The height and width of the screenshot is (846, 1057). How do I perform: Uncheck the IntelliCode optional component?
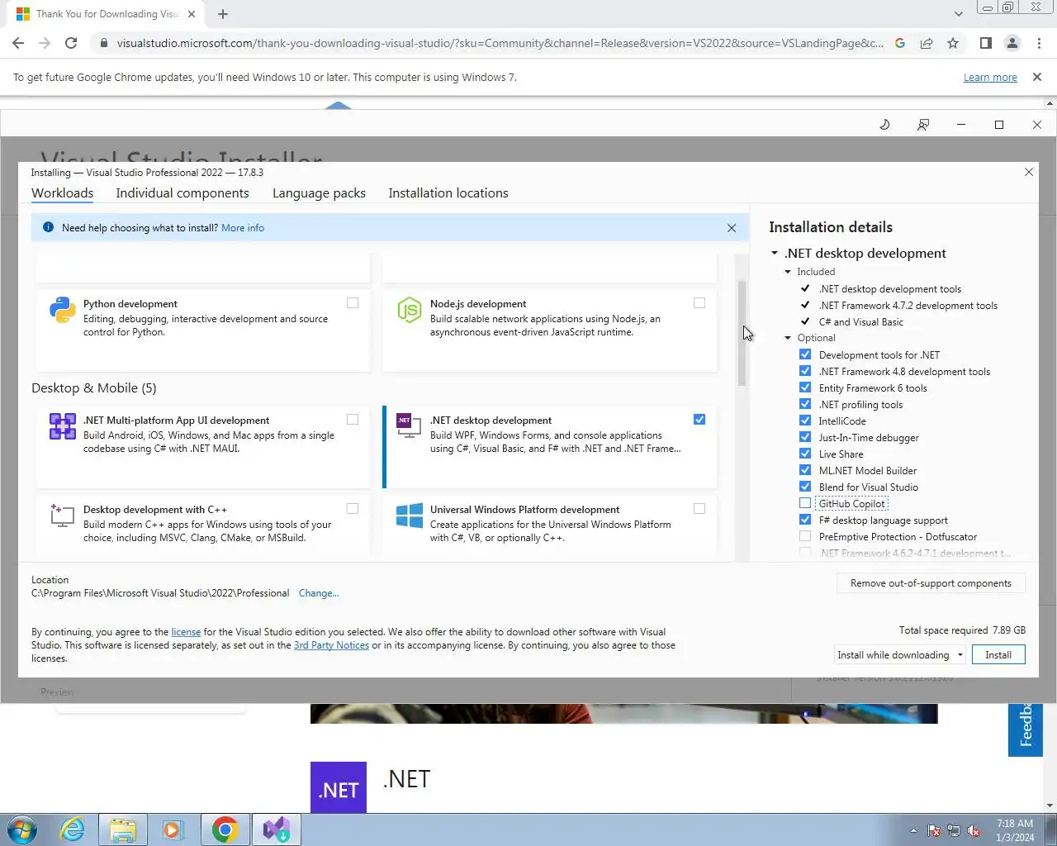(x=805, y=421)
